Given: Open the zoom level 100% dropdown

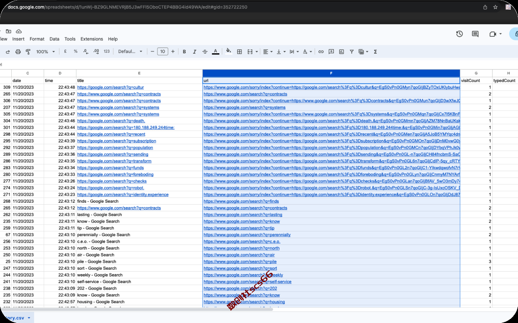Looking at the screenshot, I should 45,52.
